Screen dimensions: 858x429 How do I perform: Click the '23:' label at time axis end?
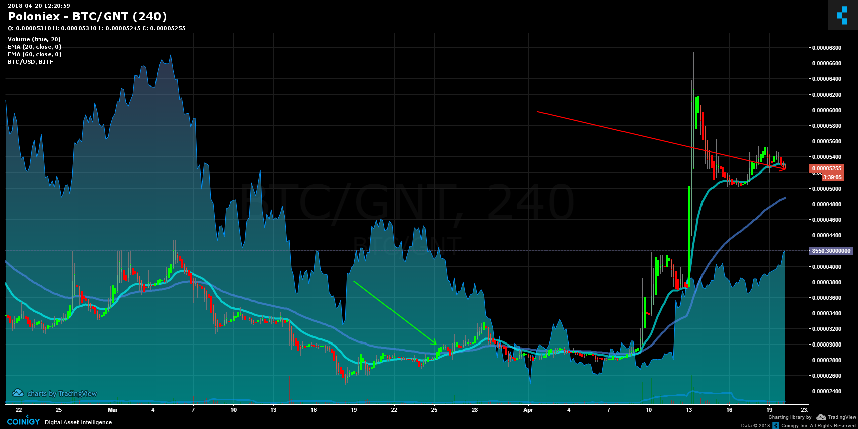[x=805, y=410]
